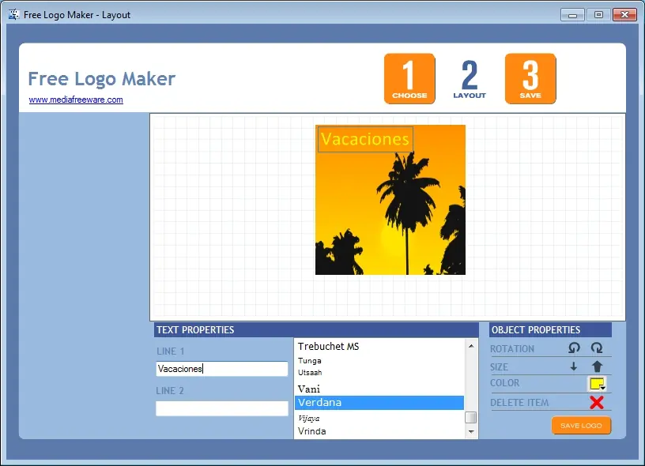
Task: Select the Utsaah font
Action: tap(379, 372)
